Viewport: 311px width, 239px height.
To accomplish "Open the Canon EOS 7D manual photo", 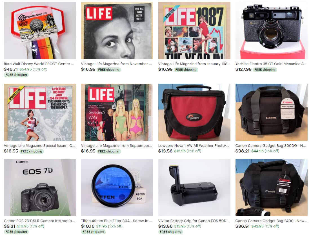I will click(x=40, y=188).
